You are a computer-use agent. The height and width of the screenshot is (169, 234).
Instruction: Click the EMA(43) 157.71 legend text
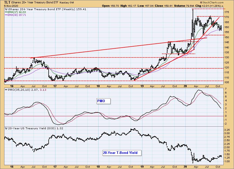(17, 15)
